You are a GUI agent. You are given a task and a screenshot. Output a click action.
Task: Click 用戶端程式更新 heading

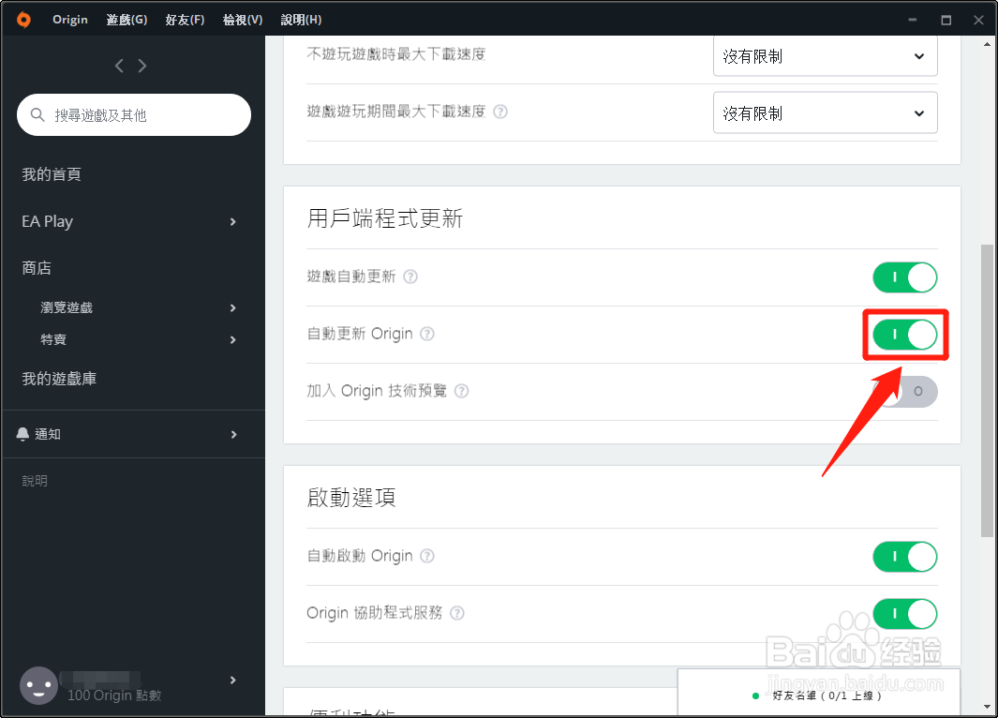click(385, 218)
